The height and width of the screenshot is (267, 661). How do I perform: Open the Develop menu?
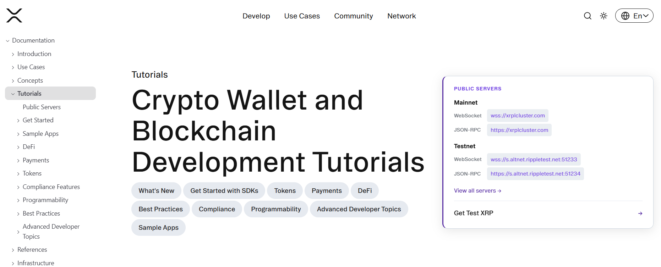pyautogui.click(x=256, y=16)
